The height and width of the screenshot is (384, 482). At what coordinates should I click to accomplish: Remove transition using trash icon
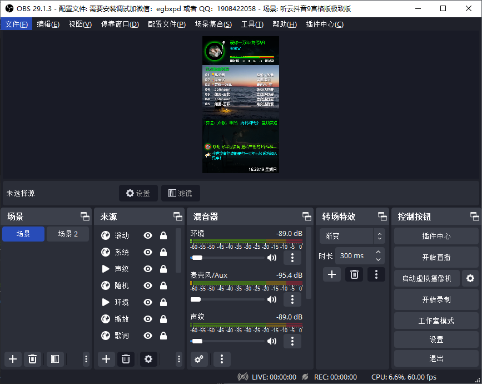point(354,274)
